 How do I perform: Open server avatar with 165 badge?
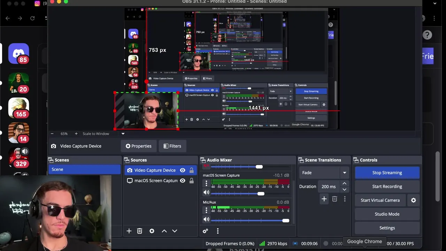(18, 108)
